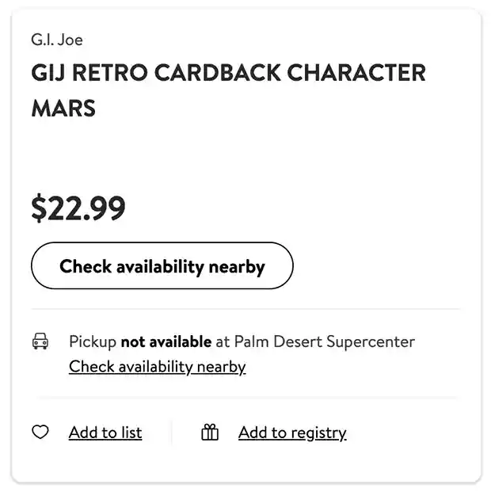
Task: Click the Palm Desert Supercenter store name
Action: (323, 342)
